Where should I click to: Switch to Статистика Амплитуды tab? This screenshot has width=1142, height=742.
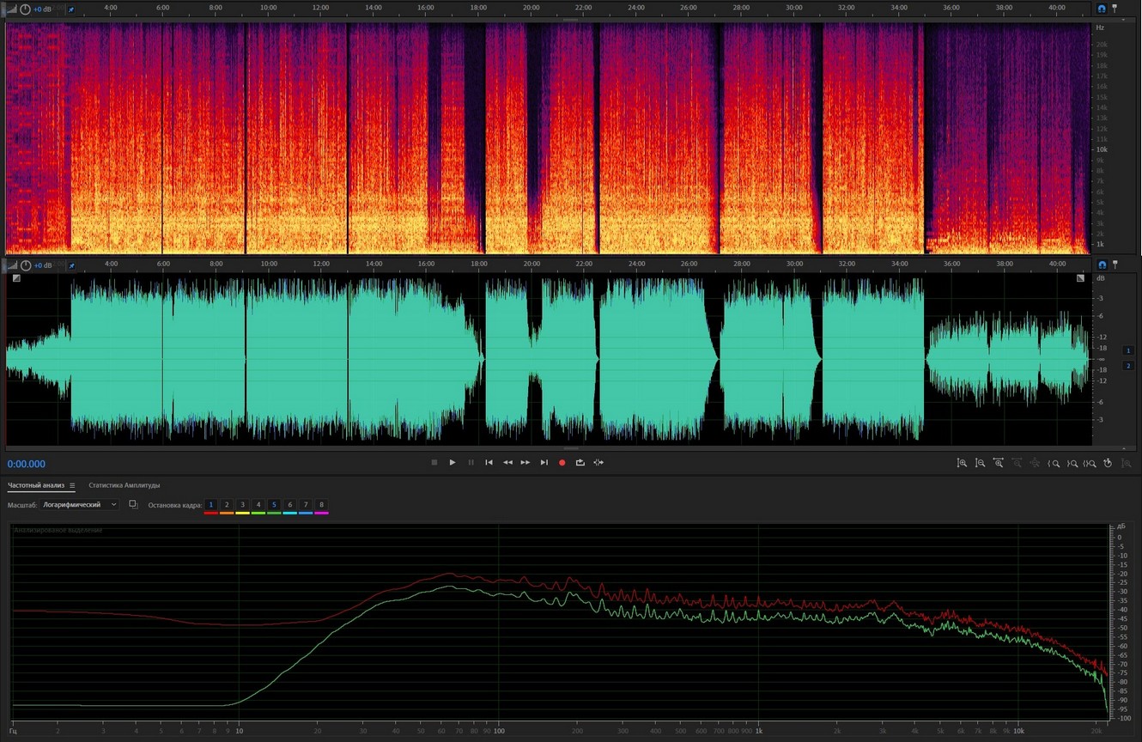(x=124, y=486)
